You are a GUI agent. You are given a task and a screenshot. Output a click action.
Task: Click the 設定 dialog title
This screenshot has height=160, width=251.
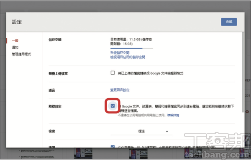[x=17, y=22]
